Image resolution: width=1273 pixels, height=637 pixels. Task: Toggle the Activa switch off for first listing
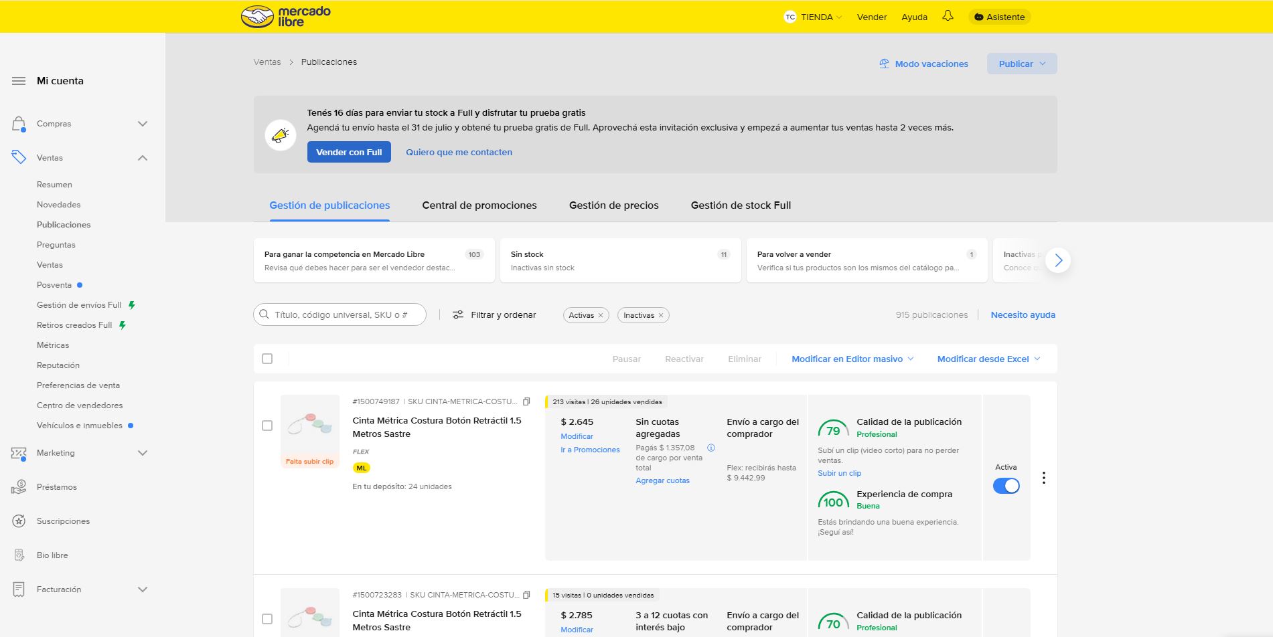point(1006,486)
